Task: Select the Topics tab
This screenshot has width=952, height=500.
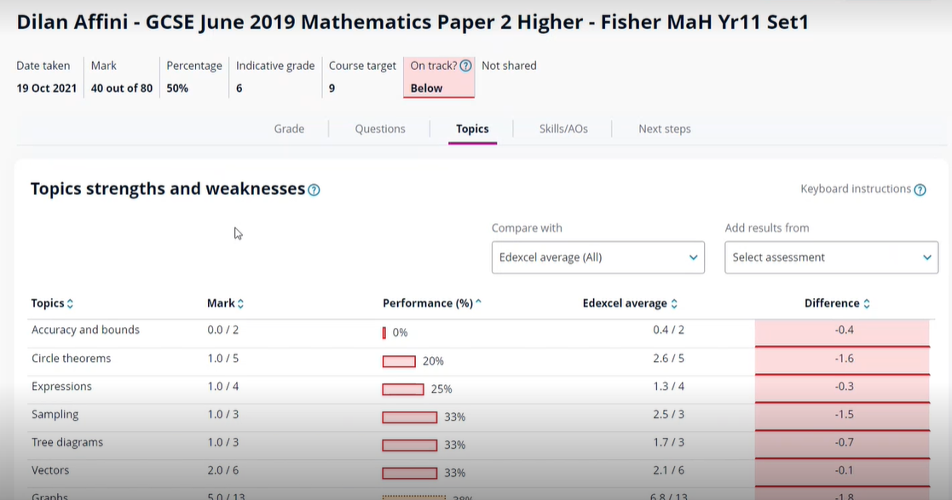Action: point(472,129)
